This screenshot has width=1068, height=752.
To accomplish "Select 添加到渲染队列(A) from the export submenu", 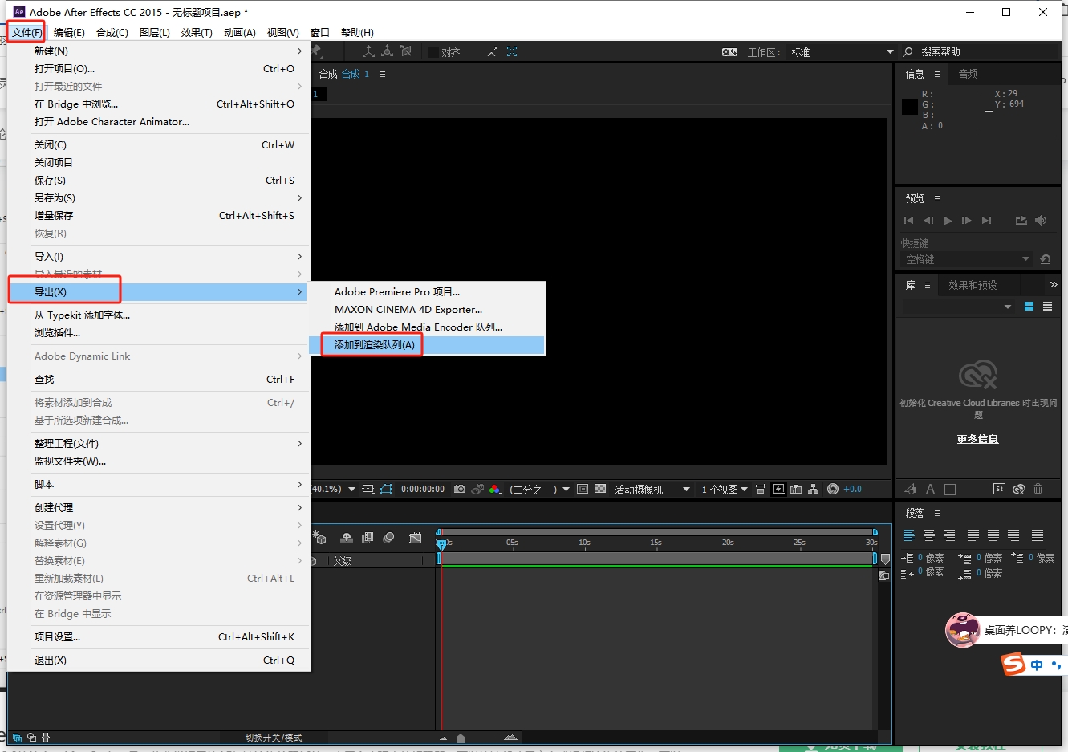I will point(375,345).
